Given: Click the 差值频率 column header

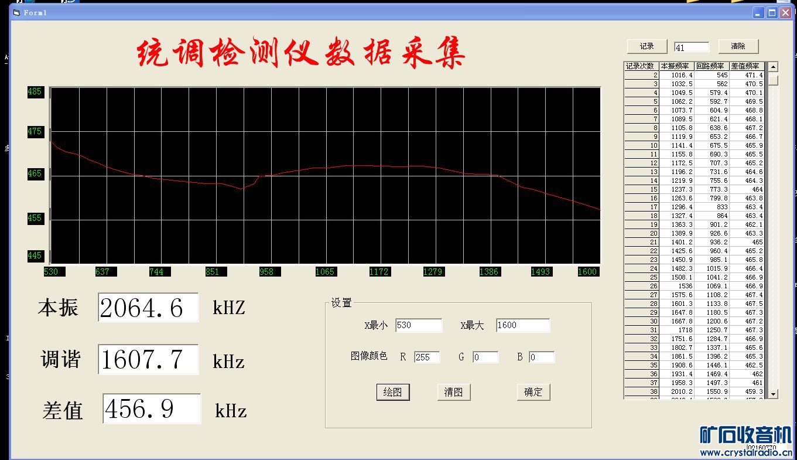Looking at the screenshot, I should pos(747,66).
